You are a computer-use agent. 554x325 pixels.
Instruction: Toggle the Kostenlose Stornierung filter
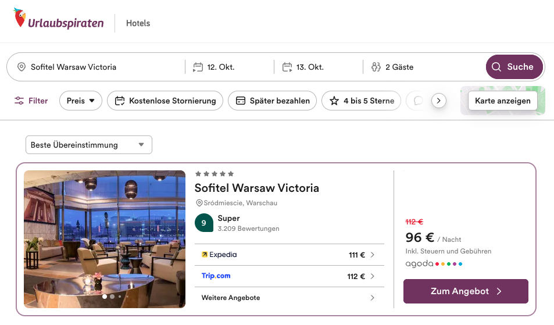click(x=166, y=101)
